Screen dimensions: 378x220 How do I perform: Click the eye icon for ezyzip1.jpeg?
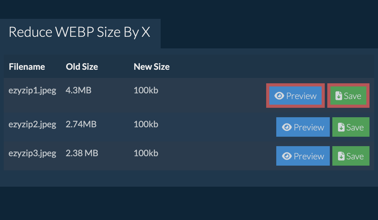(x=279, y=96)
